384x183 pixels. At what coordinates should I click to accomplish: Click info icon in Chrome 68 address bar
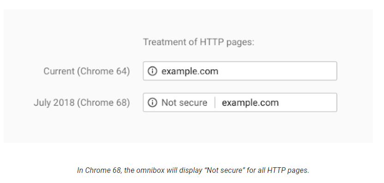click(x=152, y=103)
